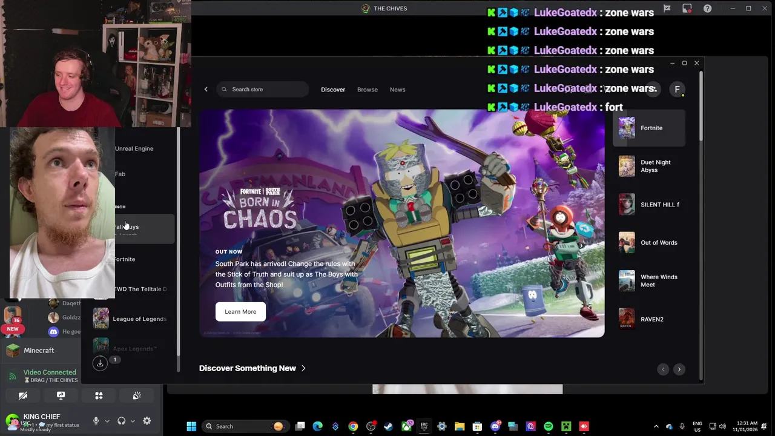Open File Explorer from taskbar
775x436 pixels.
(460, 426)
